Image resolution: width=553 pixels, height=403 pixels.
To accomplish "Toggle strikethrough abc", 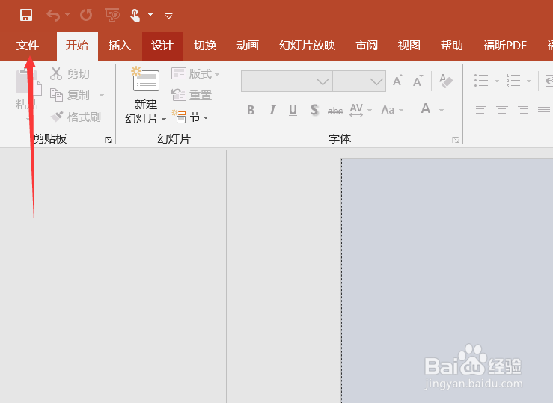I will click(335, 111).
